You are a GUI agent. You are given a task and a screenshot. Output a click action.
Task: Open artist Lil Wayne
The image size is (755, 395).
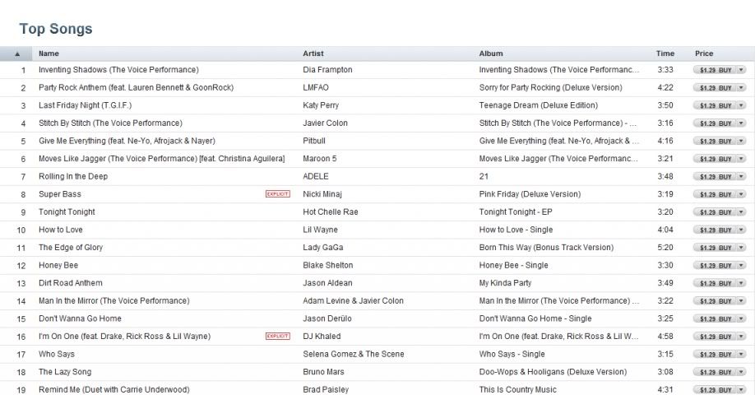coord(320,230)
